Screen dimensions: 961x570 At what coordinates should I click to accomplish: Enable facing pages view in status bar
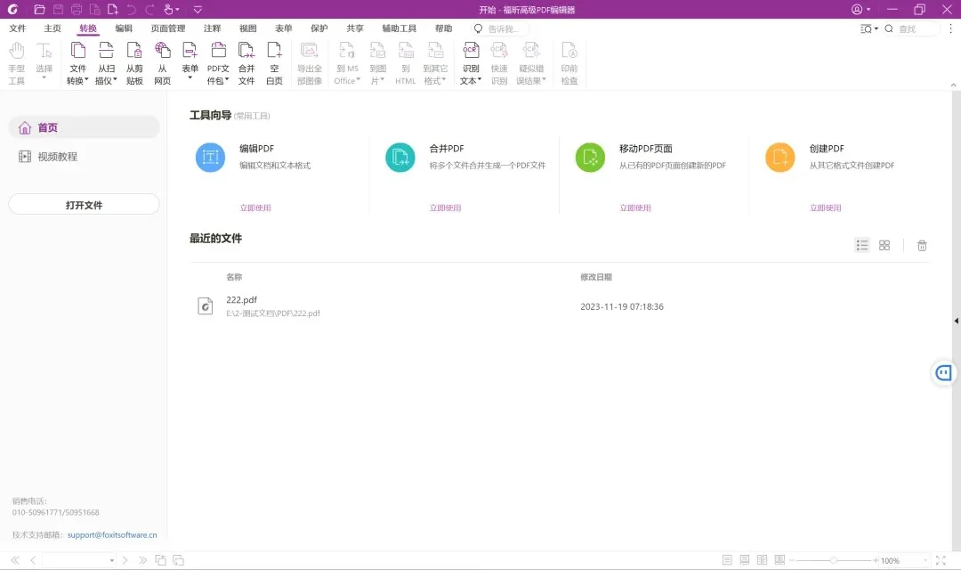pyautogui.click(x=762, y=560)
